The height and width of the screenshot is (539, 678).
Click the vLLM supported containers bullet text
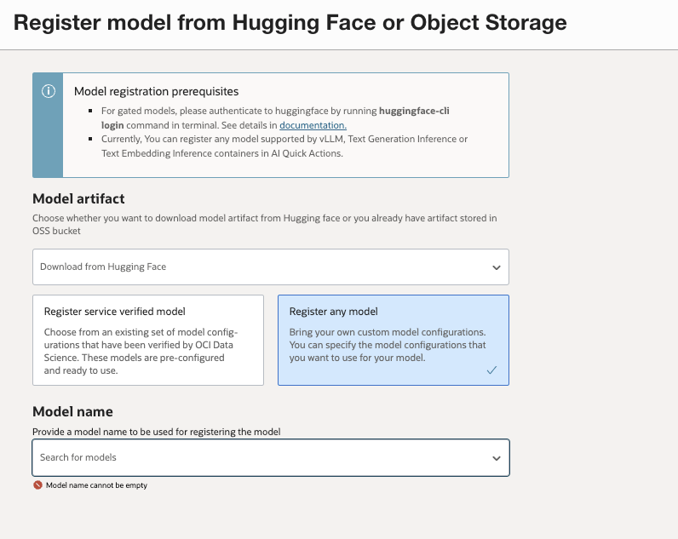[x=284, y=146]
